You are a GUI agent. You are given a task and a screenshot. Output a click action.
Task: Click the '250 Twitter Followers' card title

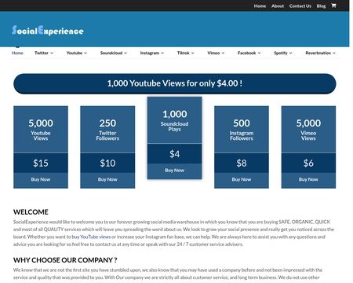point(107,130)
